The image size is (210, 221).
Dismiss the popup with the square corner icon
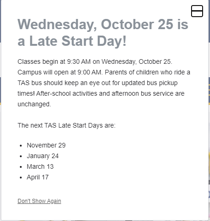coord(197,11)
